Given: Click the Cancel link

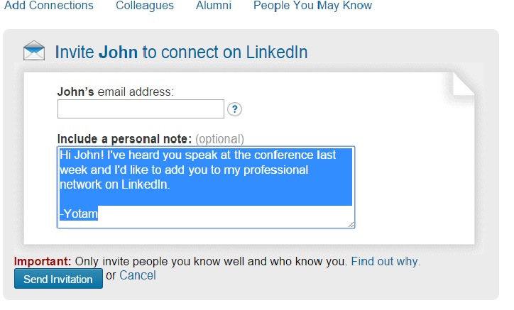Looking at the screenshot, I should pyautogui.click(x=138, y=275).
